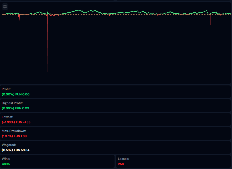Screen dimensions: 232x169
Task: Select the Wins count 4895
Action: point(6,164)
